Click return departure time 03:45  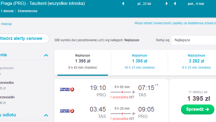[x=98, y=109]
